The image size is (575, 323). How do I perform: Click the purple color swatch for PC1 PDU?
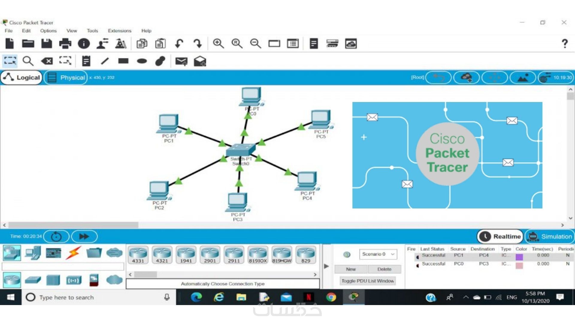pos(519,257)
